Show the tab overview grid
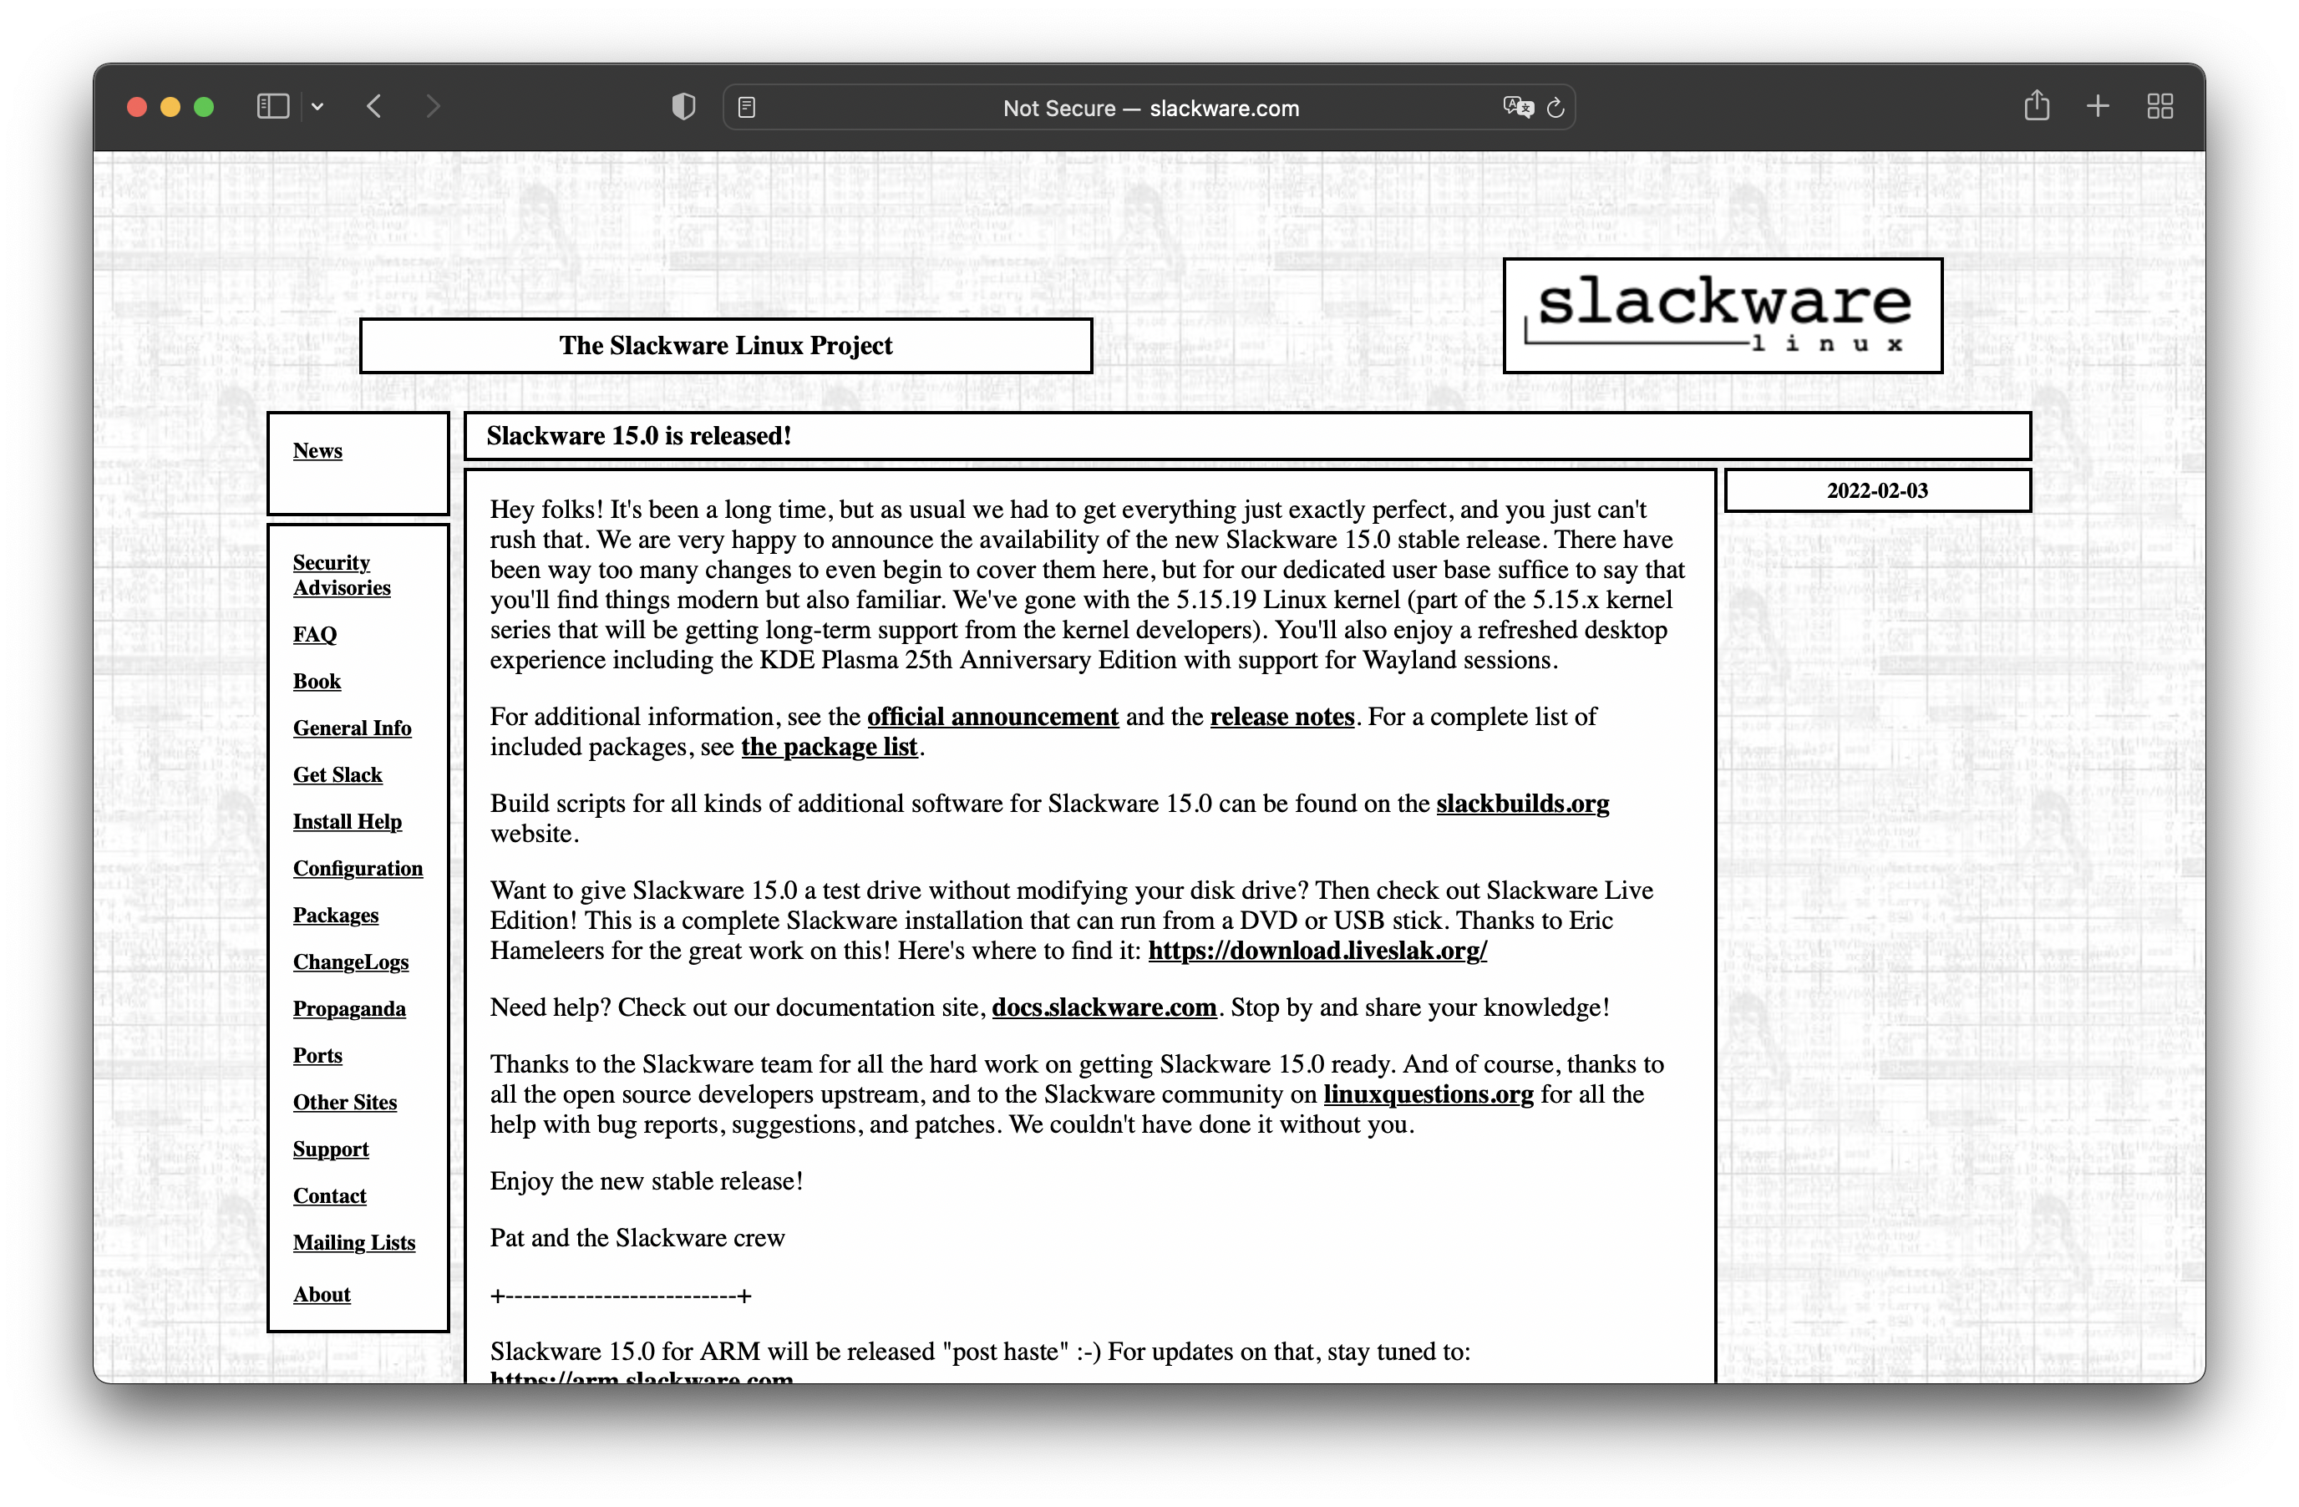The image size is (2299, 1507). coord(2159,106)
